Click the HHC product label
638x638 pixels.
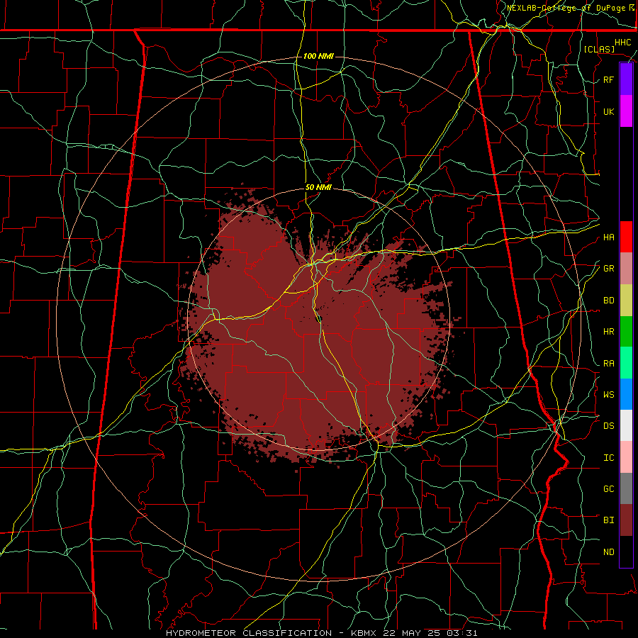623,43
